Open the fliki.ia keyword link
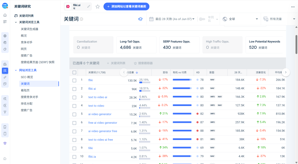Viewport: 298px width, 164px height. 92,157
